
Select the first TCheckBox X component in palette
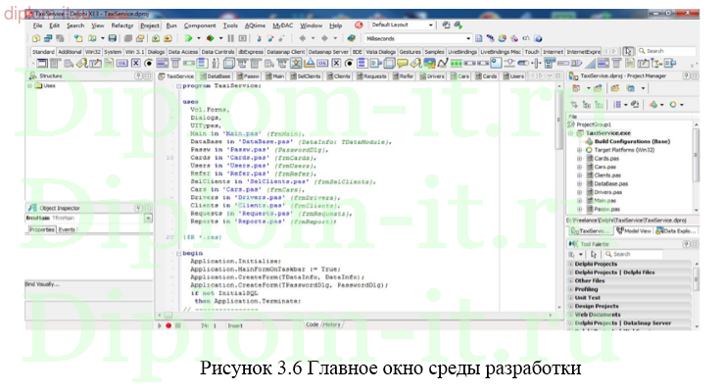click(x=136, y=64)
